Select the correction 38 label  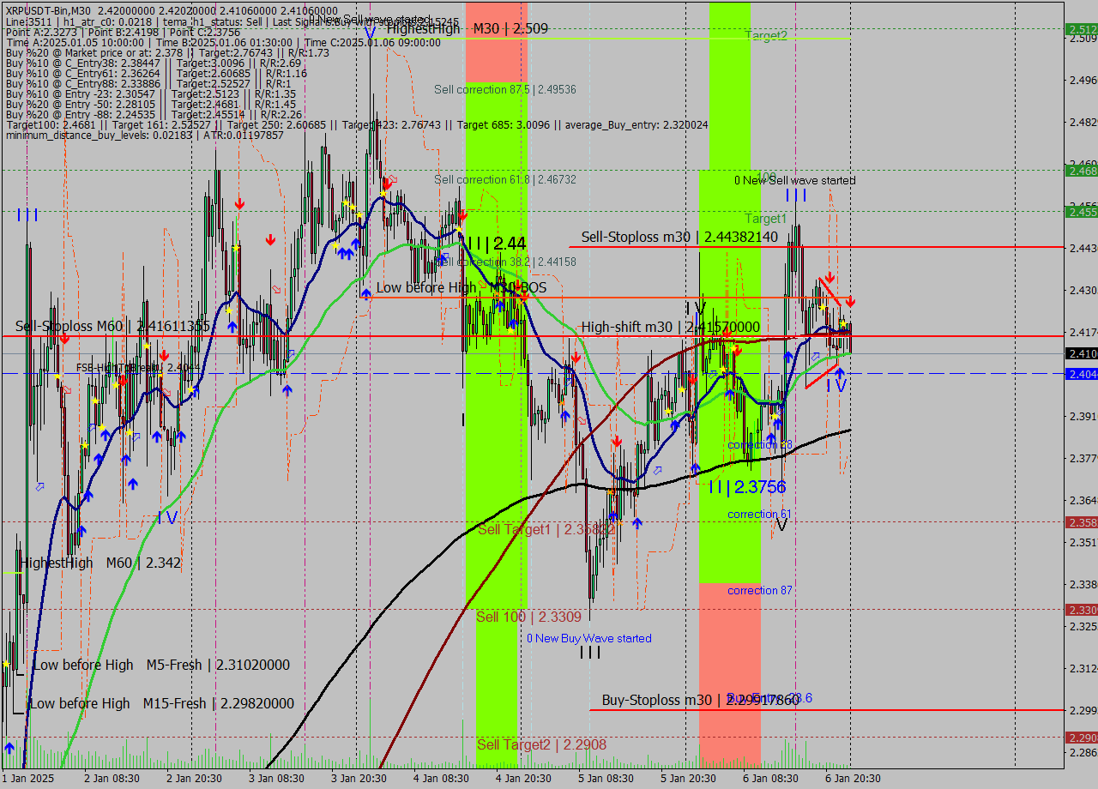point(759,444)
